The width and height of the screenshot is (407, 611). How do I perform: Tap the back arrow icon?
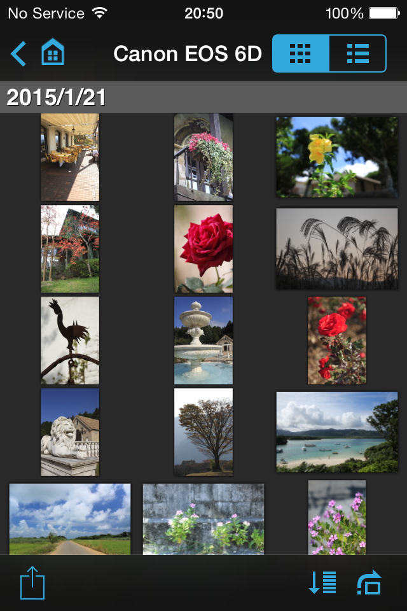(x=18, y=53)
